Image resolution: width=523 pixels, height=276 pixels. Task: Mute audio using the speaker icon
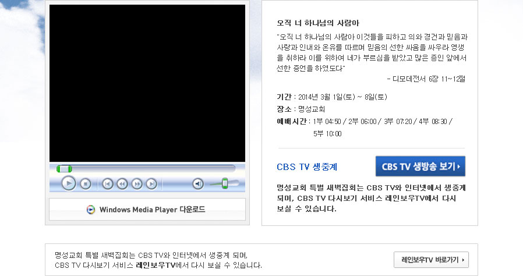pyautogui.click(x=198, y=183)
